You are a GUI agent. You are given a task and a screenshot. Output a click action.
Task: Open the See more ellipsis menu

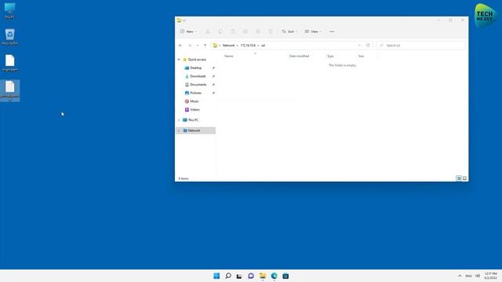332,31
